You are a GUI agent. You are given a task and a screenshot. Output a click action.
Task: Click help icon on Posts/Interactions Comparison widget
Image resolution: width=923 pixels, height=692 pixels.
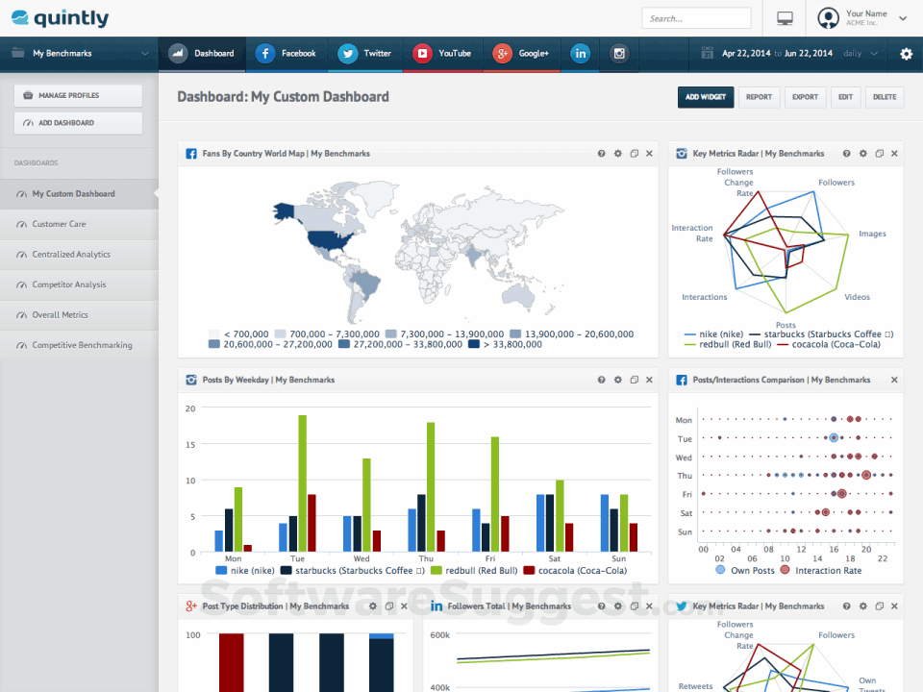(845, 380)
